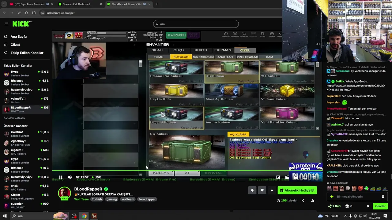Image resolution: width=392 pixels, height=220 pixels.
Task: View 1.640 channel points balance
Action: [x=334, y=206]
